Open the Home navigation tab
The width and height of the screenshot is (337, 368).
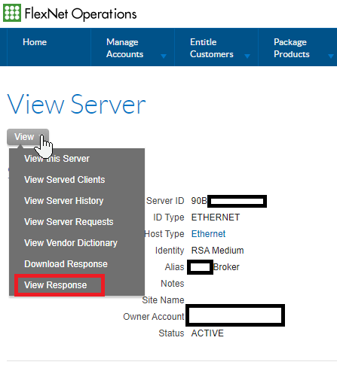point(35,42)
